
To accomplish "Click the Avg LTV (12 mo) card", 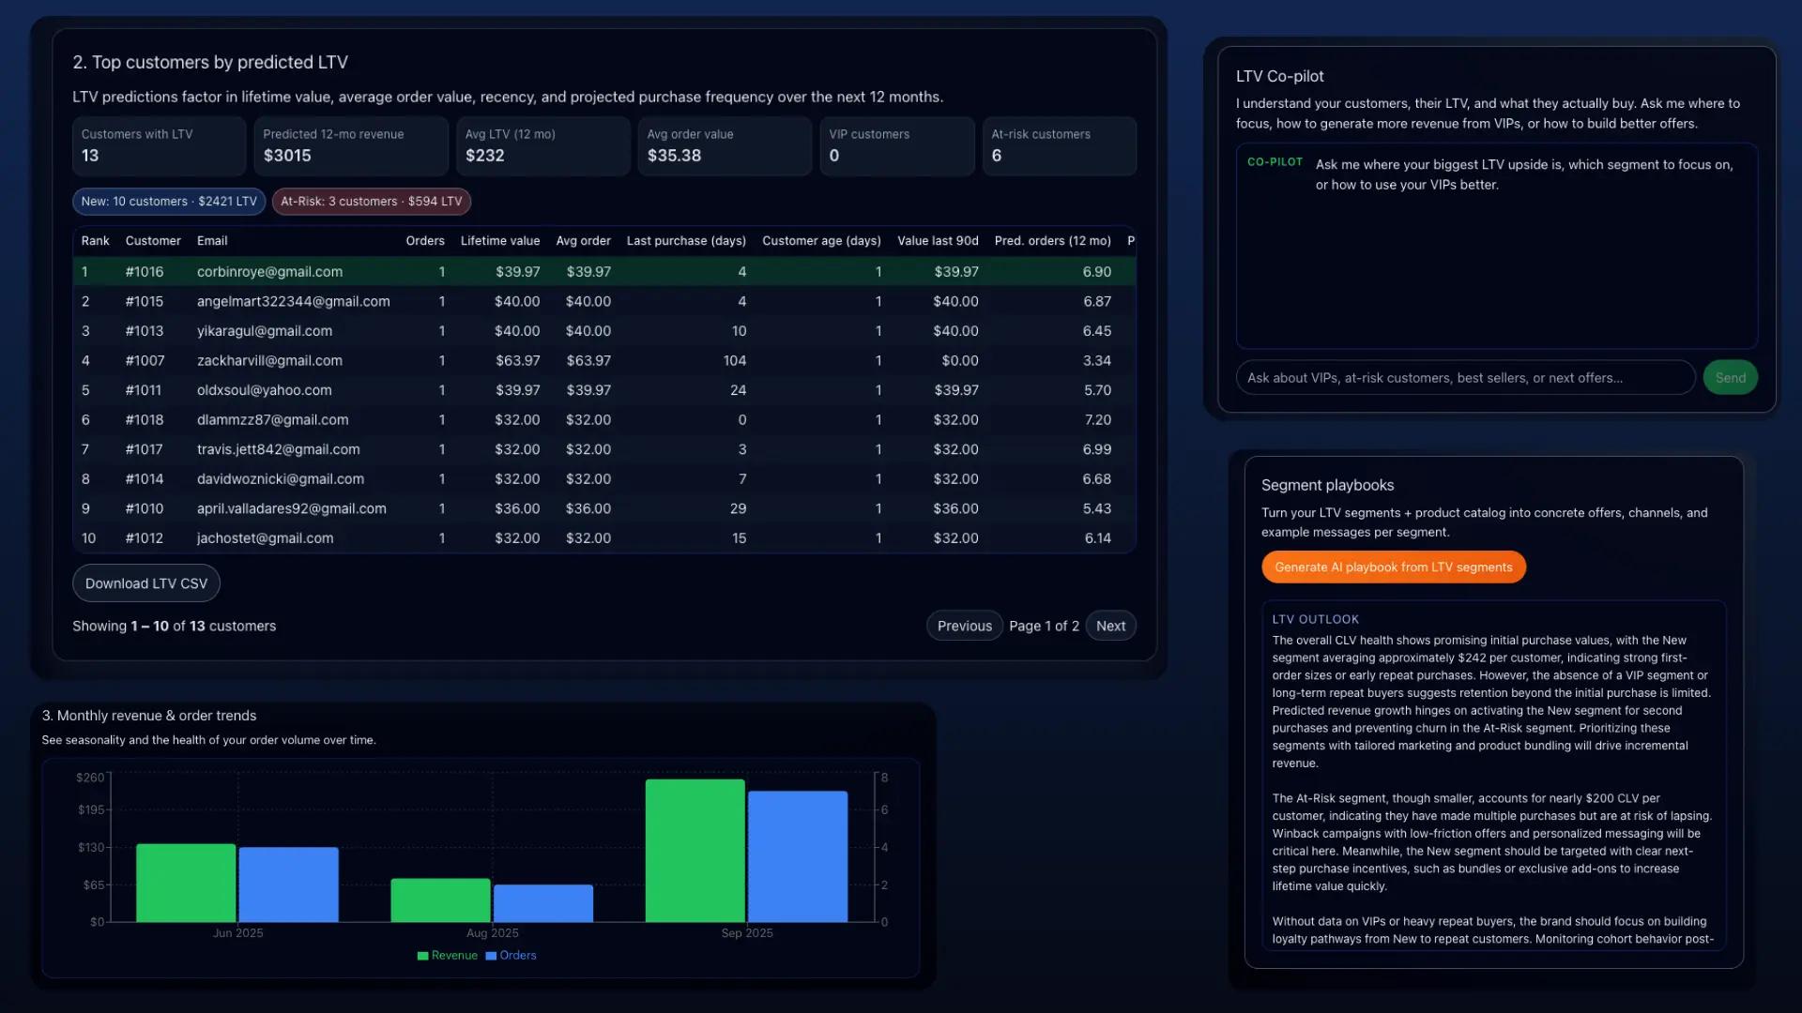I will pyautogui.click(x=543, y=146).
